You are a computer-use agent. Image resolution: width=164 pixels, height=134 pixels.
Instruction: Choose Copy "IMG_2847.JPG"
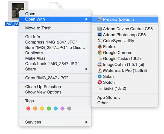pos(55,78)
